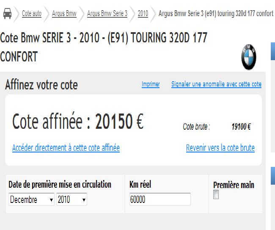Expand the 2010 year dropdown
Screen dimensions: 275x230
coord(71,200)
